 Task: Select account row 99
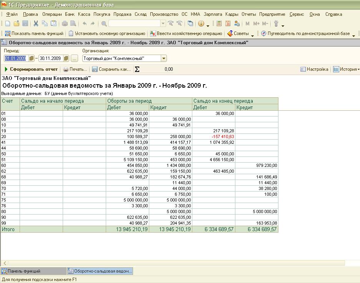[x=139, y=223]
